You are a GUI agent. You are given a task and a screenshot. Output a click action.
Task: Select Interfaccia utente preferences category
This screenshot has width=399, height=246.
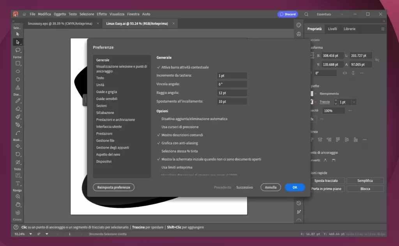point(109,127)
